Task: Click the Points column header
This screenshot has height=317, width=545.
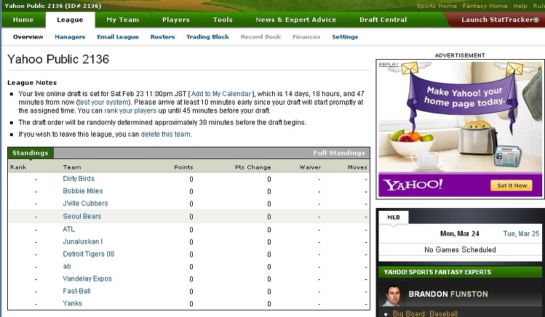Action: [x=183, y=167]
